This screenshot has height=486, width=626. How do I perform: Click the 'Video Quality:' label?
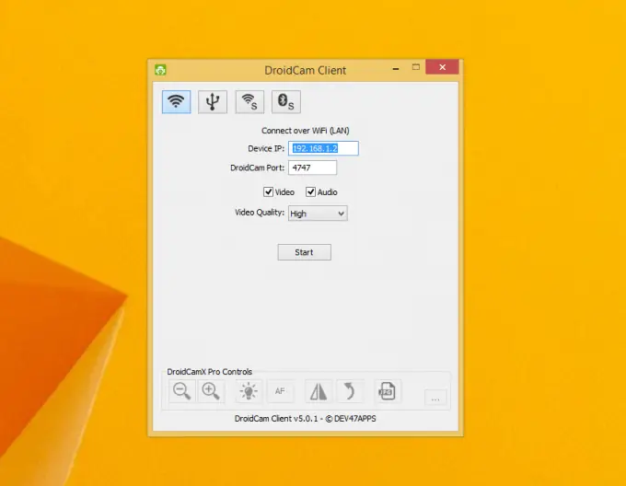tap(260, 213)
